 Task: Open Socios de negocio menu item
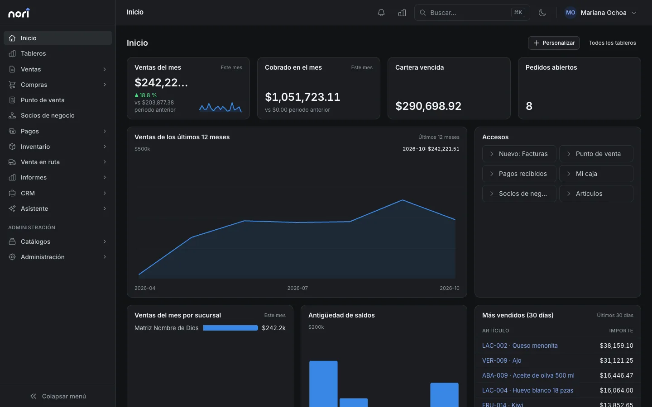click(x=58, y=115)
